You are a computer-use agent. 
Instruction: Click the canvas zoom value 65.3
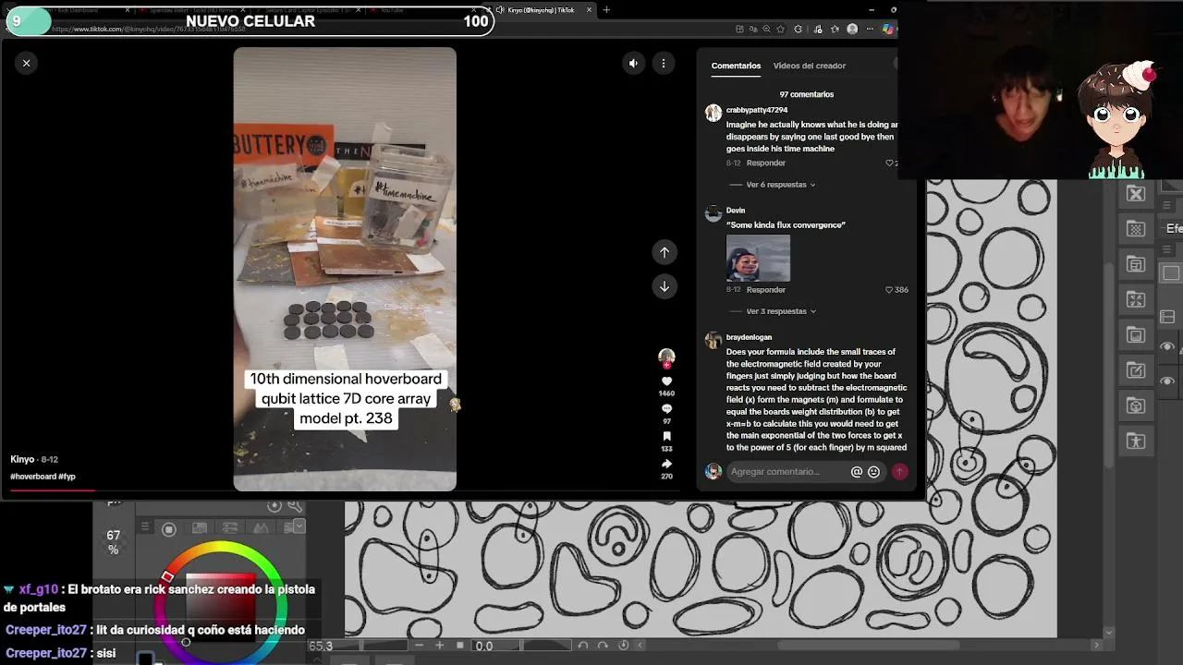(x=321, y=647)
